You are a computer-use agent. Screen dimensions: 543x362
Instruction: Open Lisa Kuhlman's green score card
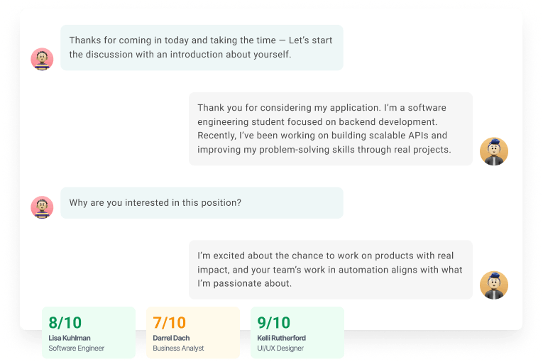(x=89, y=332)
